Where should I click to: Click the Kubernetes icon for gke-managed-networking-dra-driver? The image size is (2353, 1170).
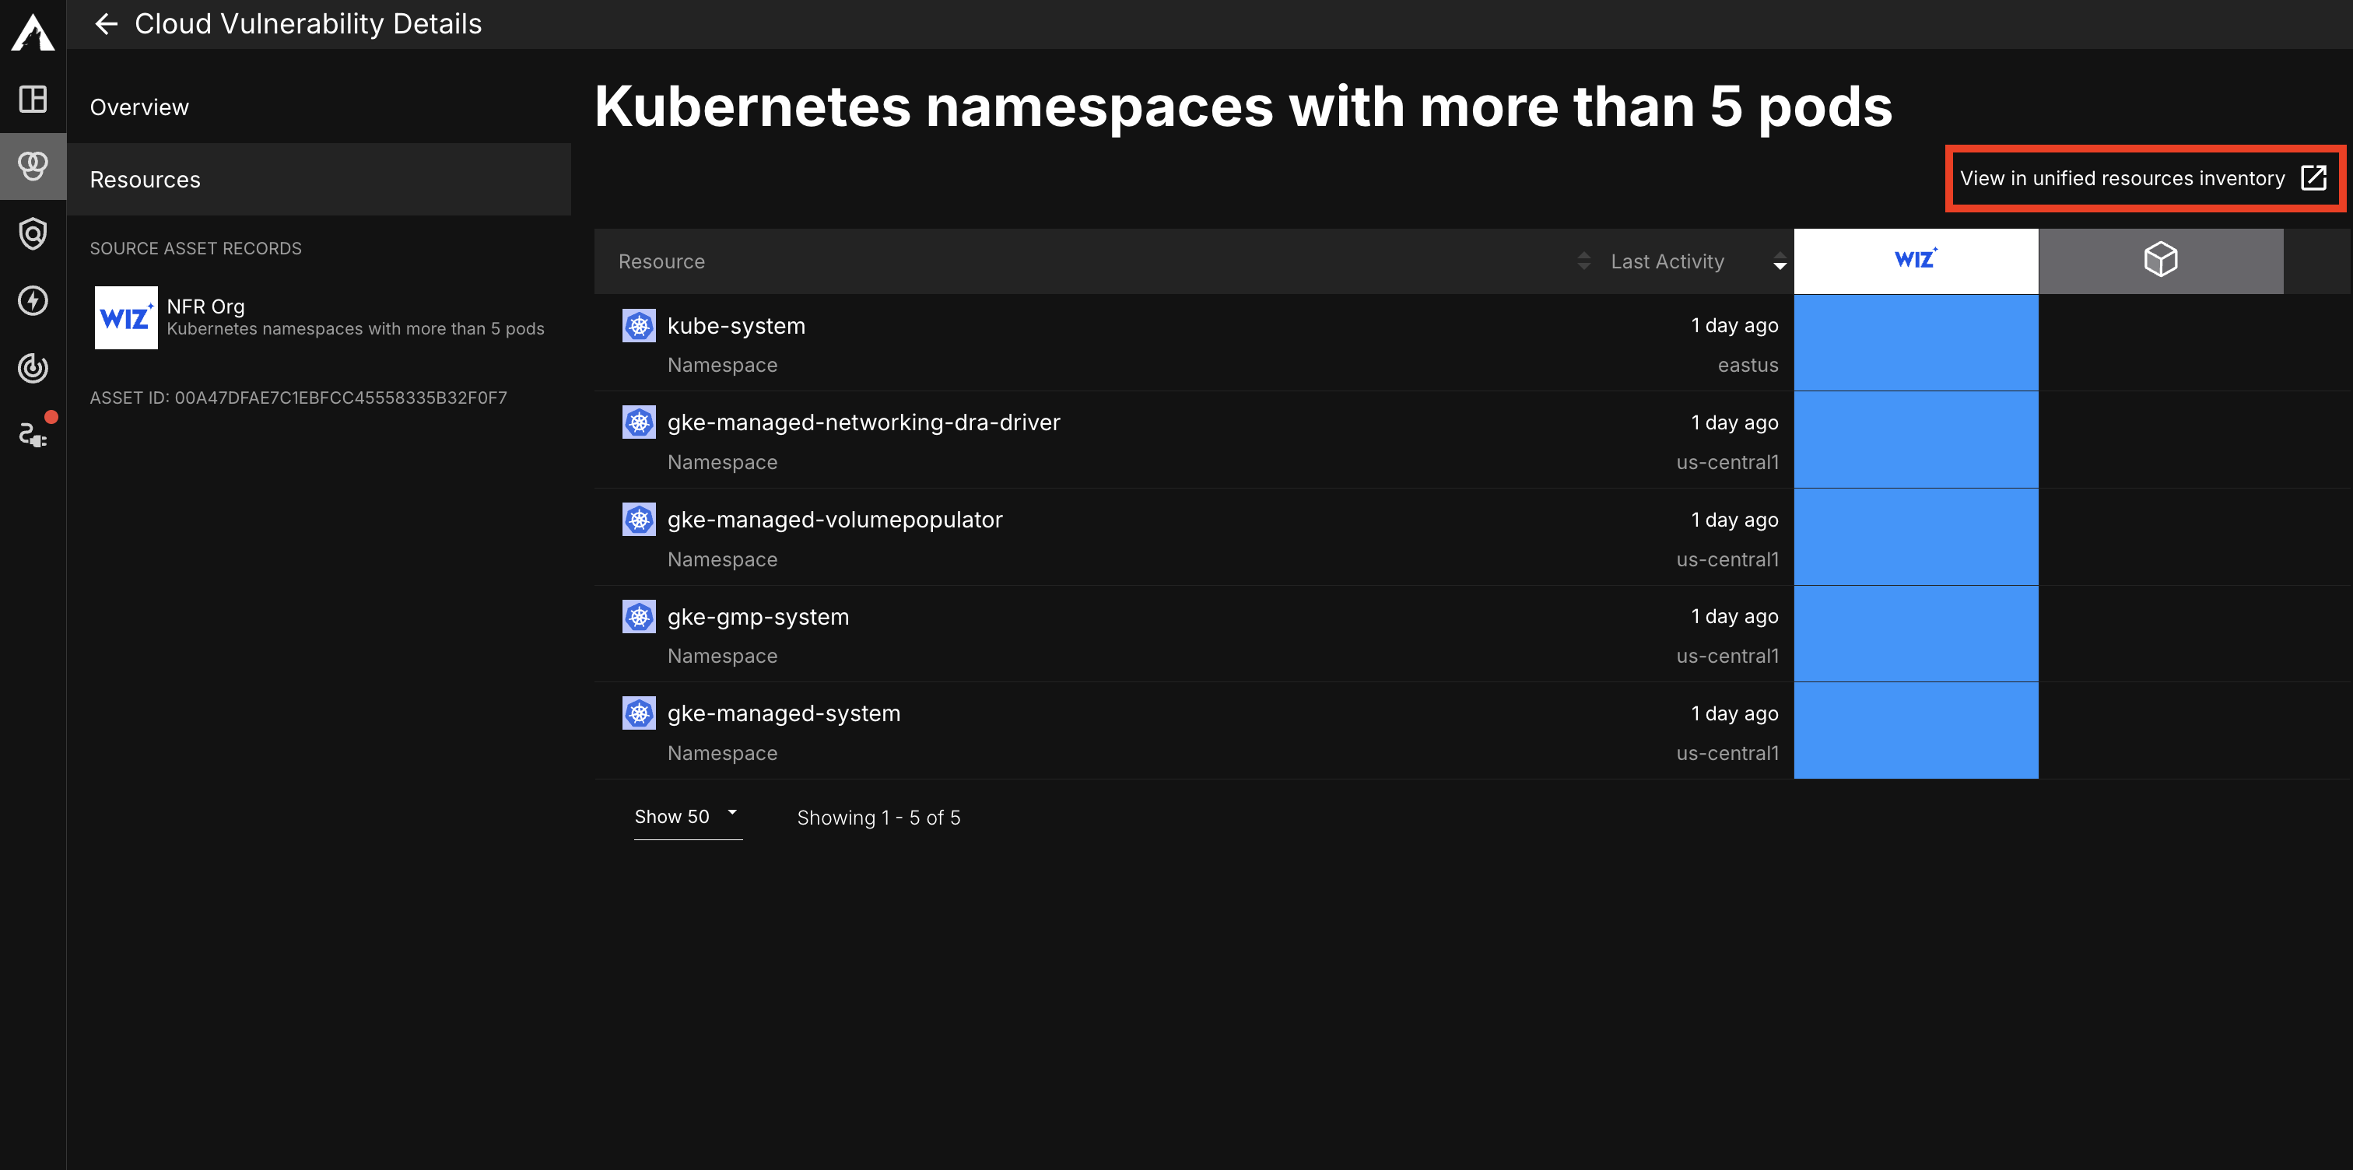click(x=639, y=422)
